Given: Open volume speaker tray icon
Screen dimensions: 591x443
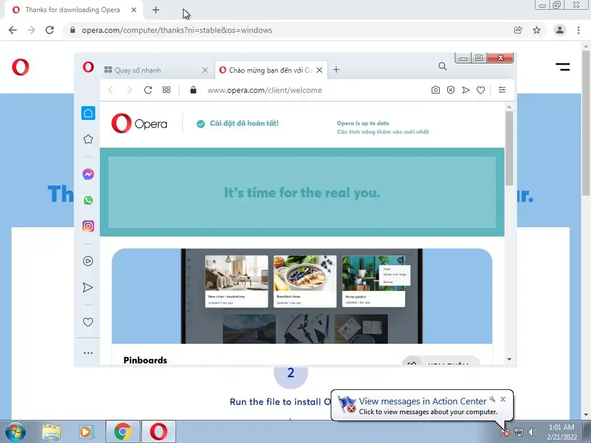Looking at the screenshot, I should click(533, 432).
